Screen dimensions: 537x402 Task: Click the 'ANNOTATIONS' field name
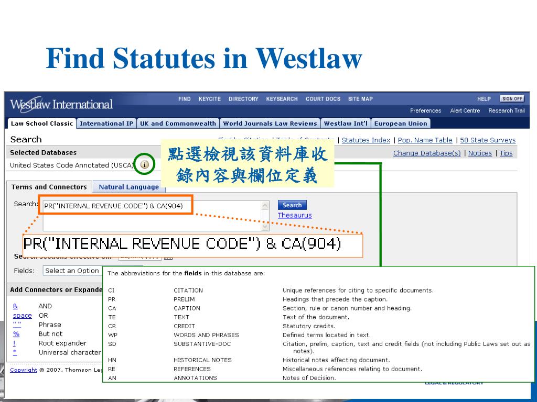coord(195,378)
